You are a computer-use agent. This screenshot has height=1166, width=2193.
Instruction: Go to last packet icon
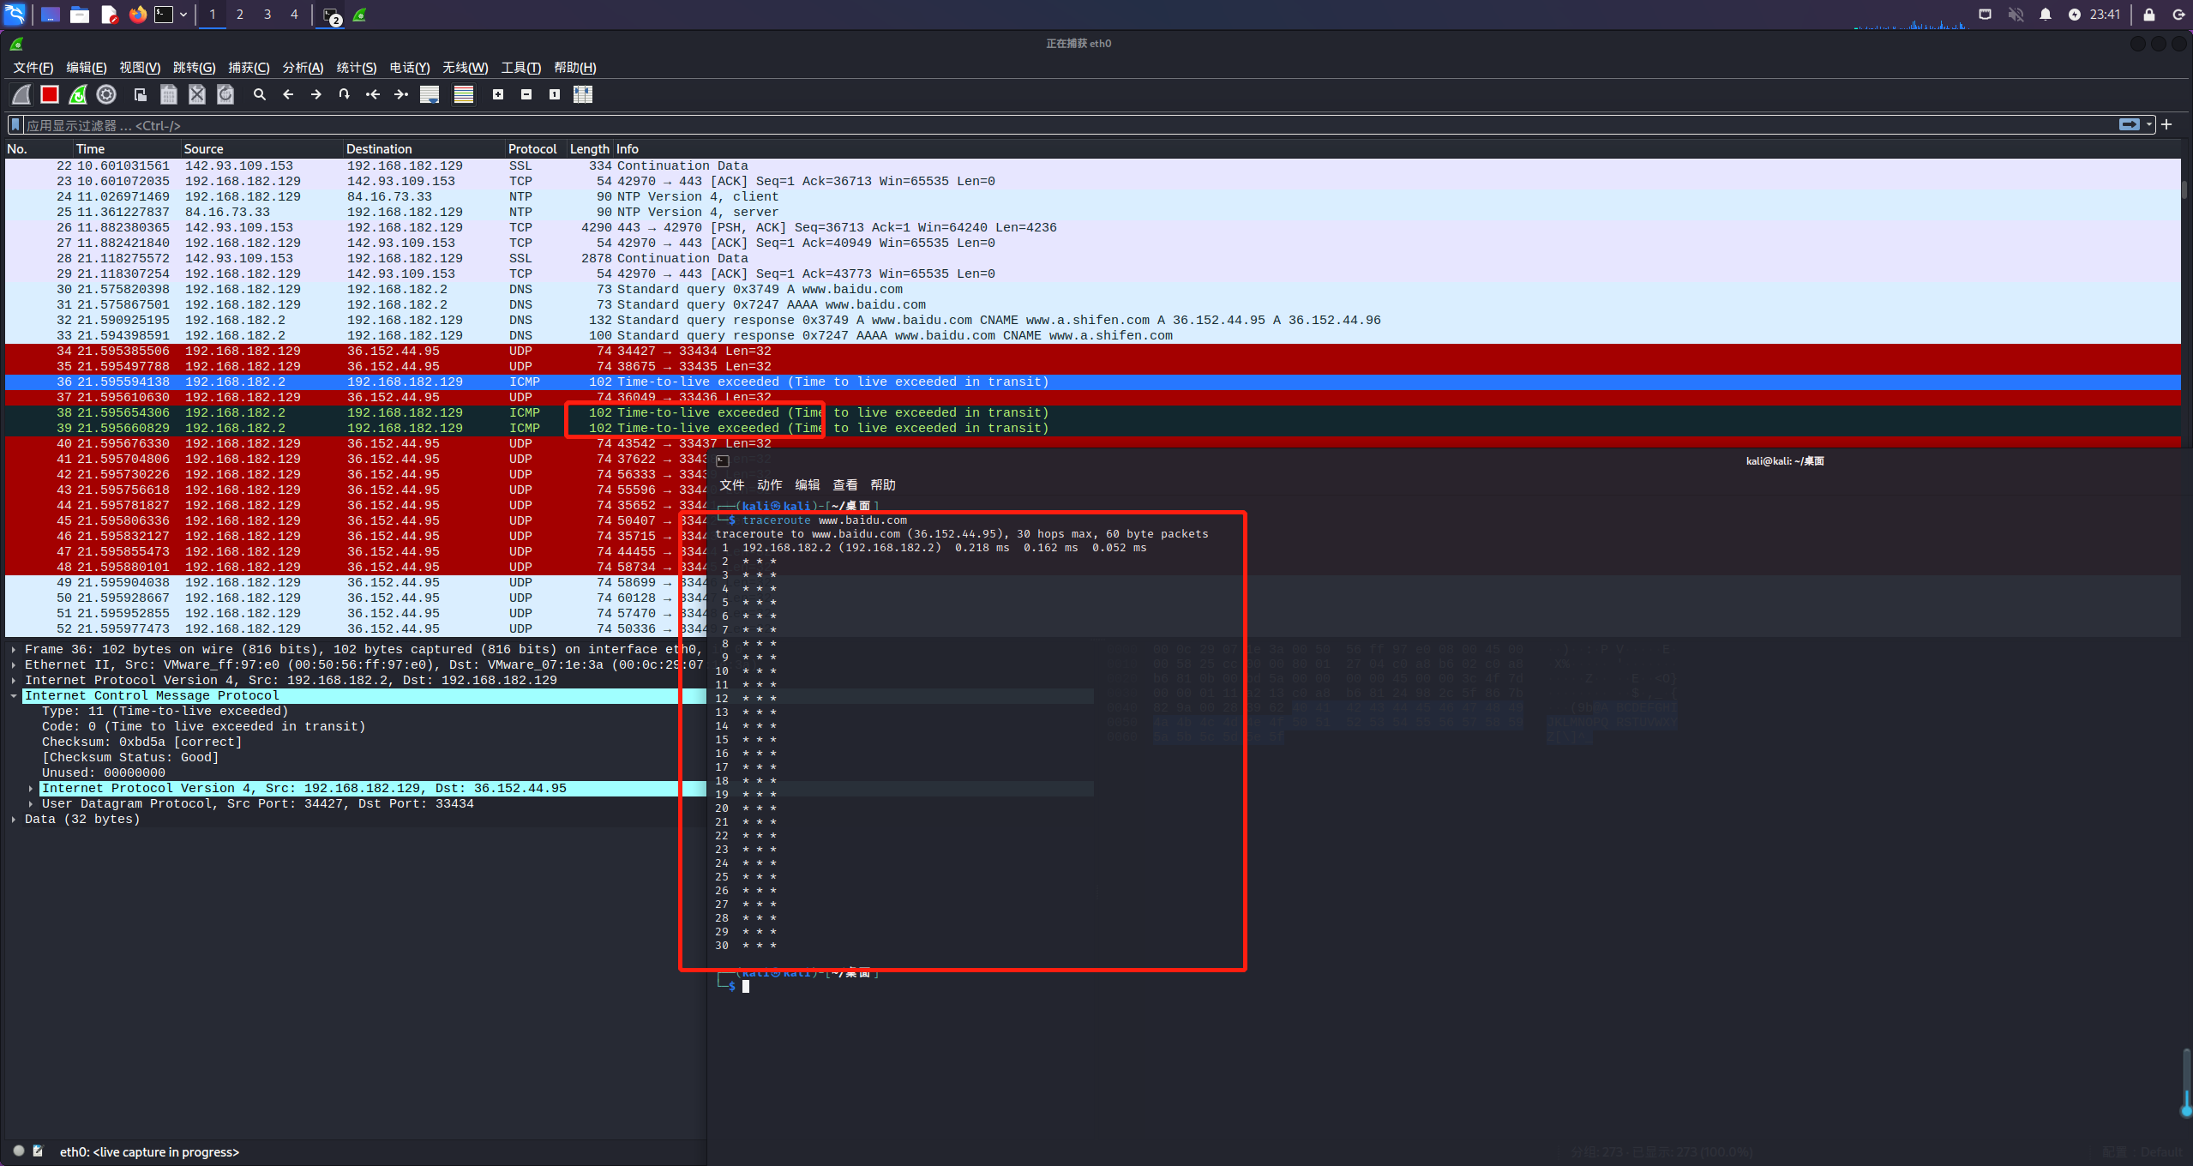click(x=401, y=94)
